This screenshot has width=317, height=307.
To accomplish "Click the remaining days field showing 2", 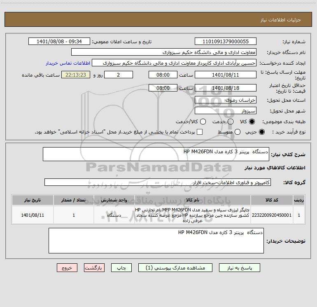I will 119,75.
